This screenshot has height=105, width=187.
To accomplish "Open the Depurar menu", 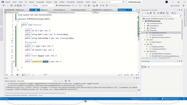I will (x=49, y=2).
